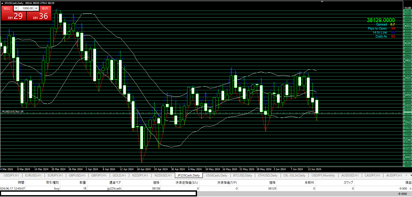The width and height of the screenshot is (412, 197).
Task: Switch to the USDJPY,H1 chart tab
Action: tap(11, 175)
